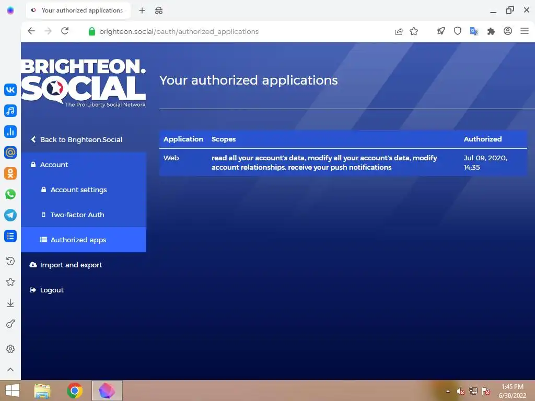The height and width of the screenshot is (401, 535).
Task: Open incognito mode icon in tab bar
Action: click(x=159, y=10)
